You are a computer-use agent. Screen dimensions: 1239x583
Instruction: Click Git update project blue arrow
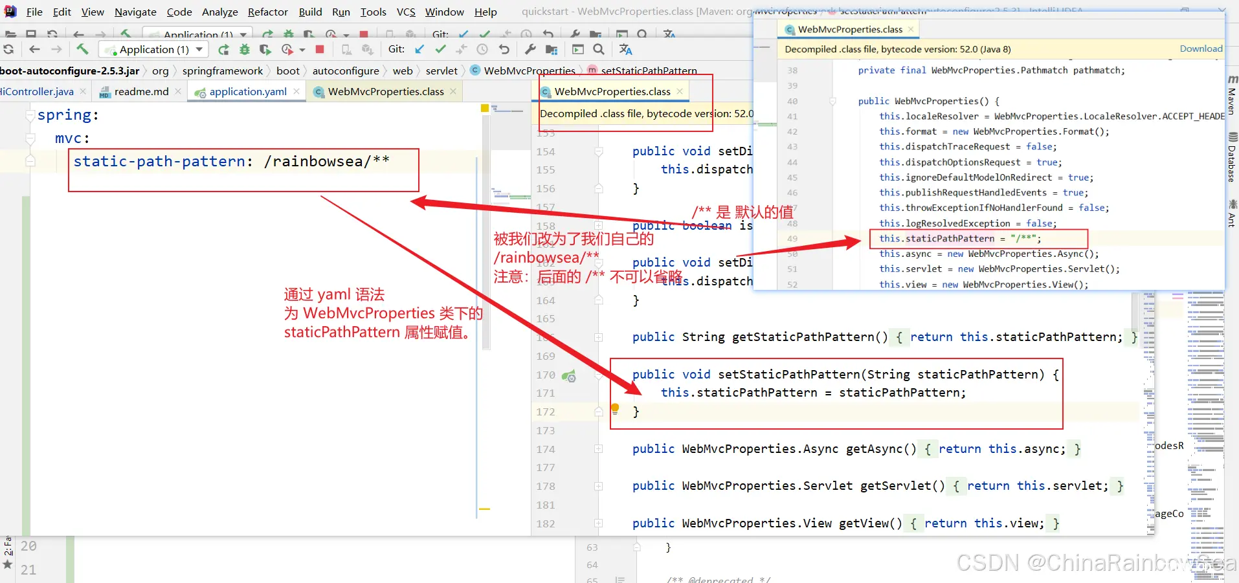tap(420, 49)
